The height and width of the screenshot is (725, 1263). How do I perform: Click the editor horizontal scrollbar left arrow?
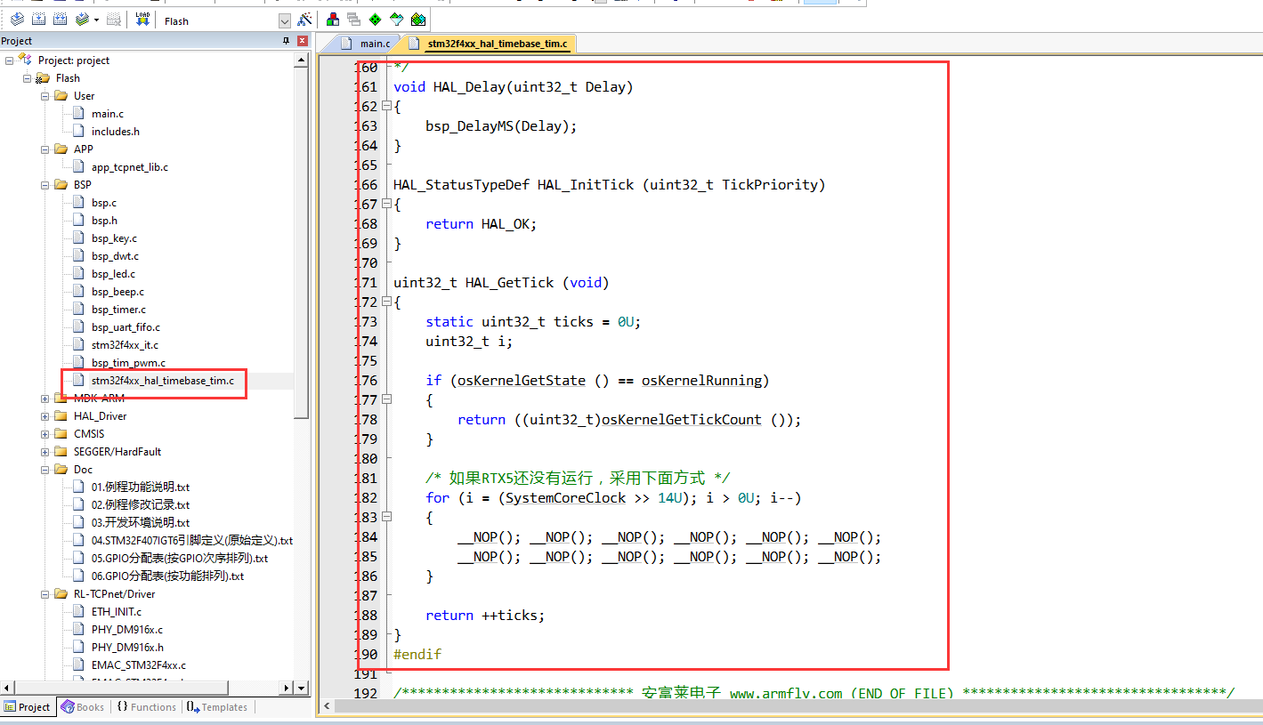click(327, 706)
